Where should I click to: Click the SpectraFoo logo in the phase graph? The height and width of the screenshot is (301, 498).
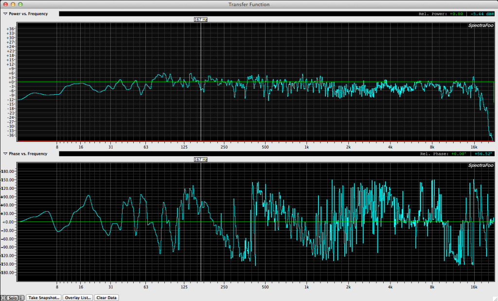480,166
